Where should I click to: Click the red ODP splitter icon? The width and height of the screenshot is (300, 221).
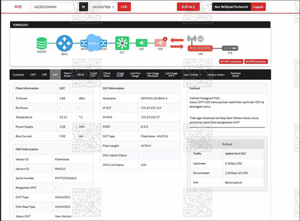[x=160, y=43]
